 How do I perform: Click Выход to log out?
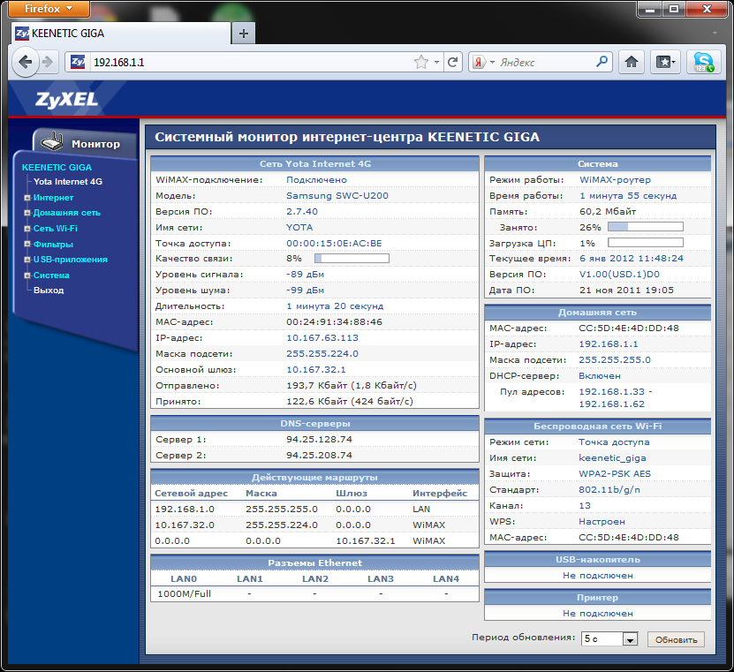[49, 291]
